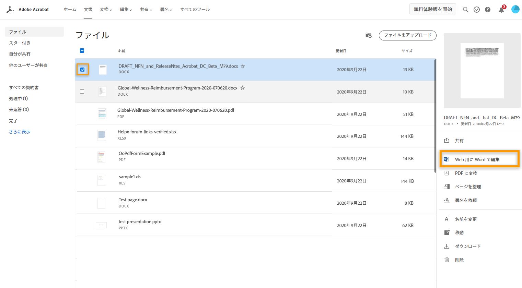This screenshot has width=522, height=288.
Task: Expand the 変換 dropdown menu
Action: pos(106,10)
